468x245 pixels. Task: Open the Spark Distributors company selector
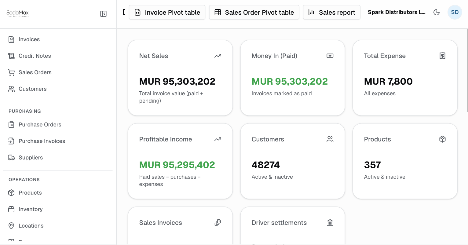(397, 12)
